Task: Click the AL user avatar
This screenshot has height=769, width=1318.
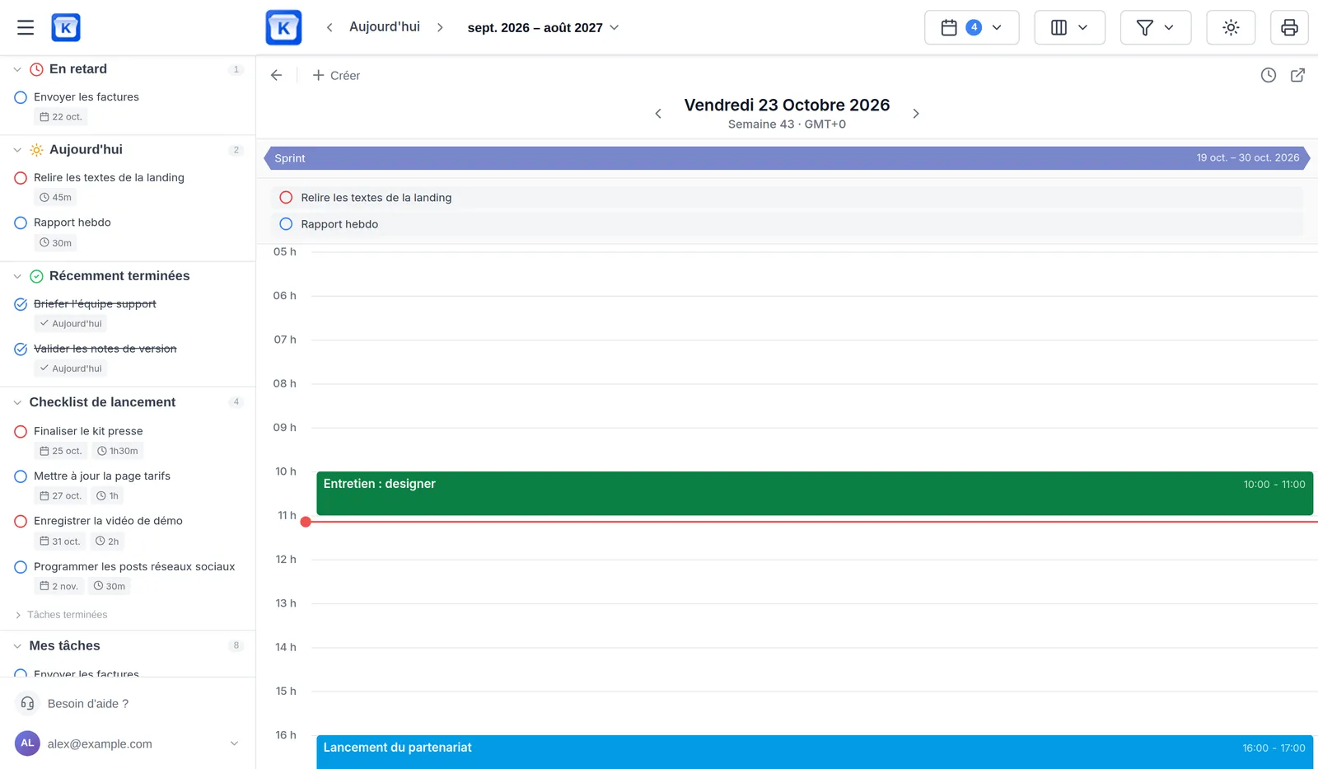Action: pos(27,743)
